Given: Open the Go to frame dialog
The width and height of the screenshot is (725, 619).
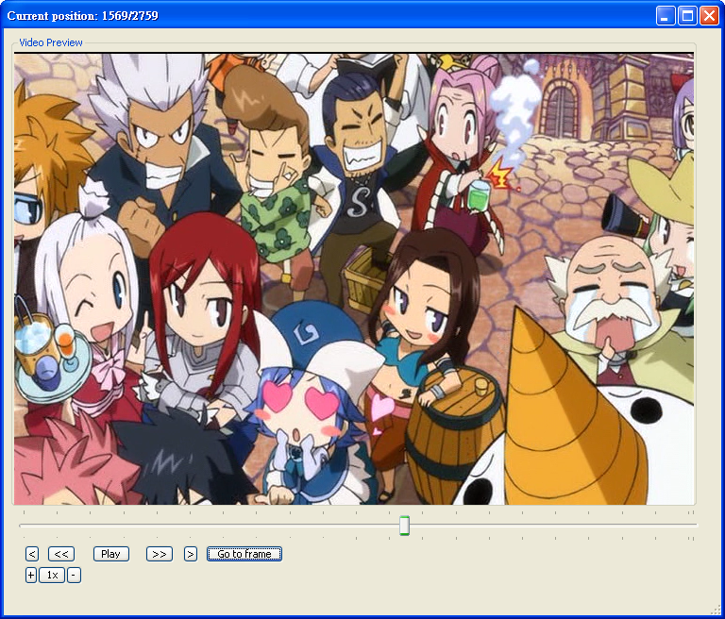Looking at the screenshot, I should (244, 554).
